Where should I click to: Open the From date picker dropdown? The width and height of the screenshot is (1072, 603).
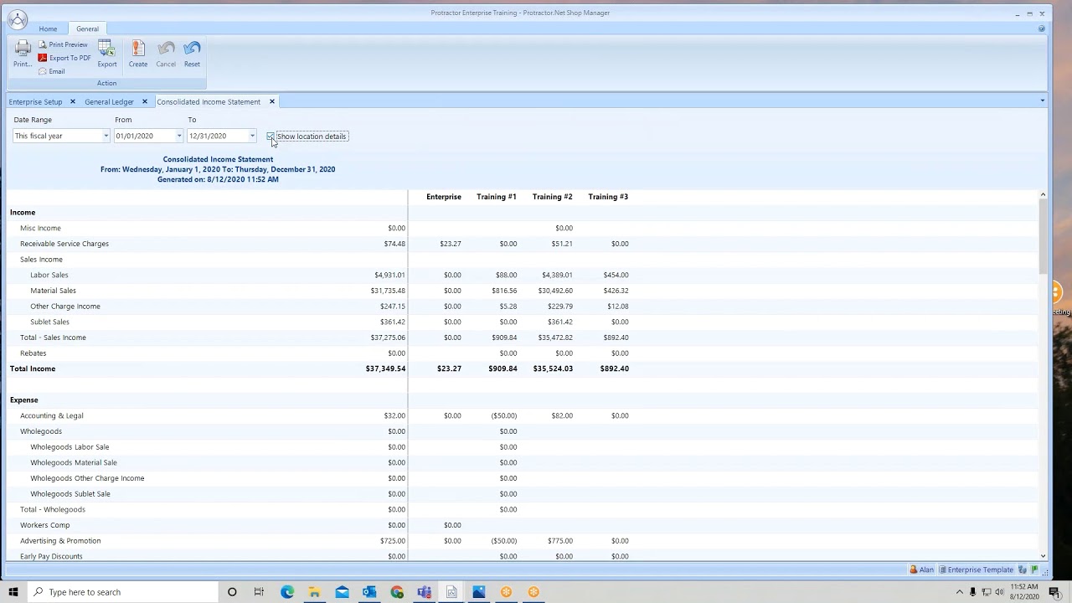click(x=178, y=136)
